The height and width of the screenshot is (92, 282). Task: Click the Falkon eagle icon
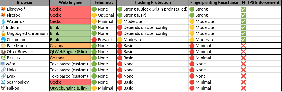coord(3,88)
